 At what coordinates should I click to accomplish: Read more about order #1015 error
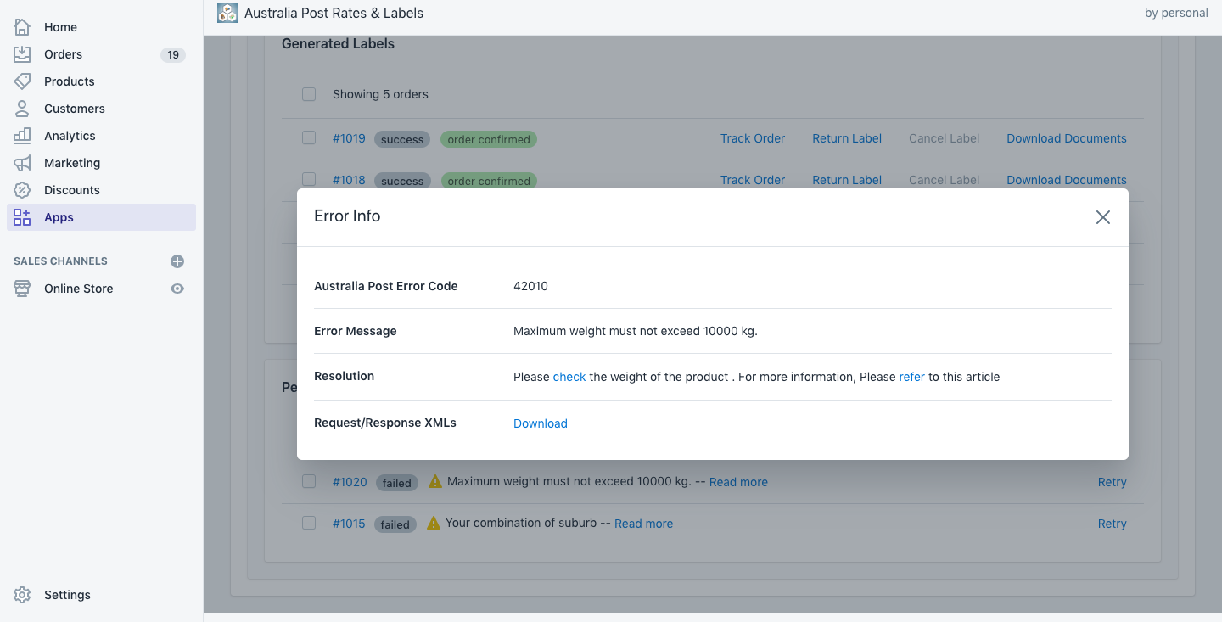click(x=643, y=524)
